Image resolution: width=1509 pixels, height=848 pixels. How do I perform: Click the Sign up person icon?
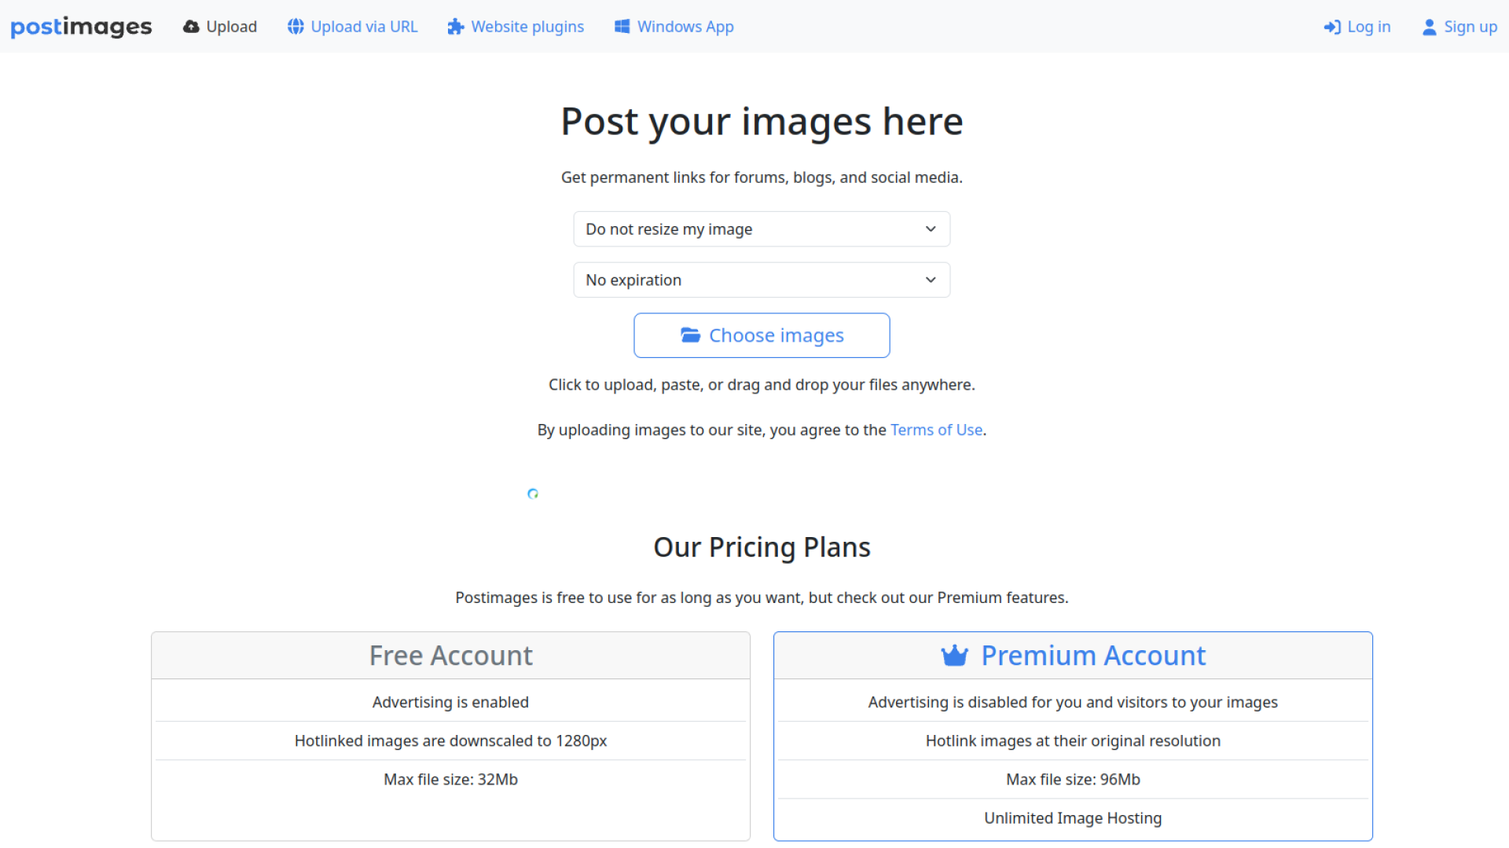coord(1430,27)
